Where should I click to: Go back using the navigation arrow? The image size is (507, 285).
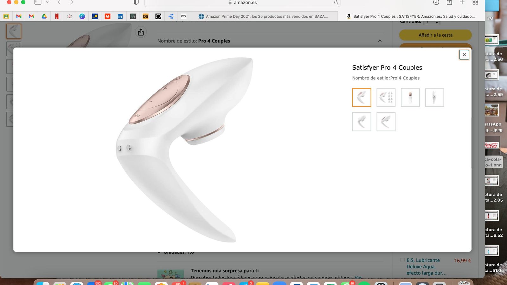pyautogui.click(x=58, y=3)
